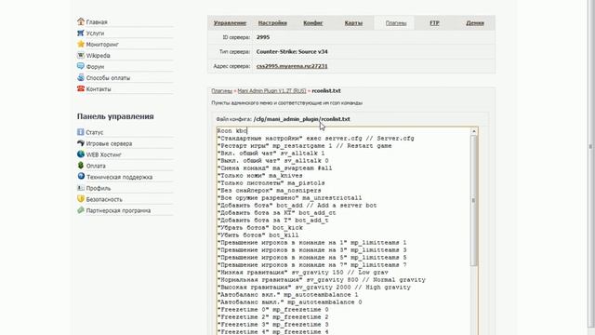Viewport: 595px width, 335px height.
Task: Open the Wikipedia link in the sidebar
Action: (x=98, y=56)
